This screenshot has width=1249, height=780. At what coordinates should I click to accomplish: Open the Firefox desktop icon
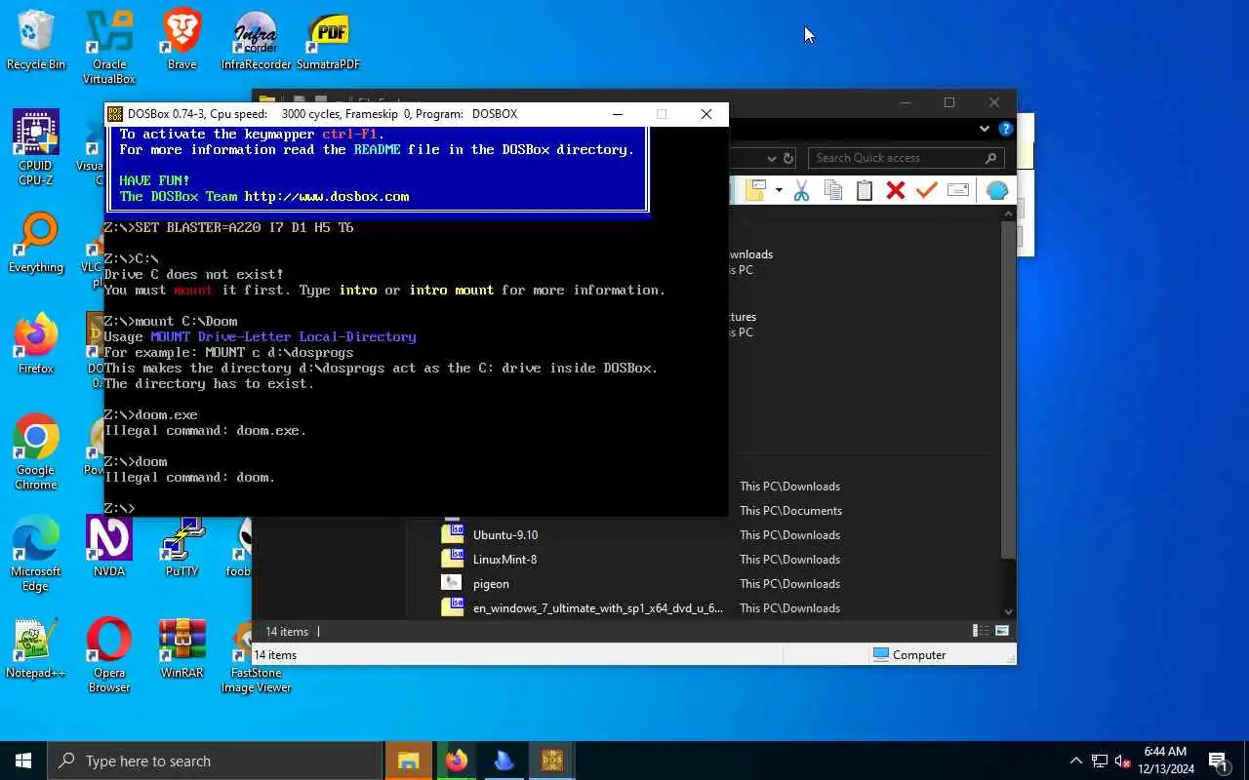click(36, 344)
